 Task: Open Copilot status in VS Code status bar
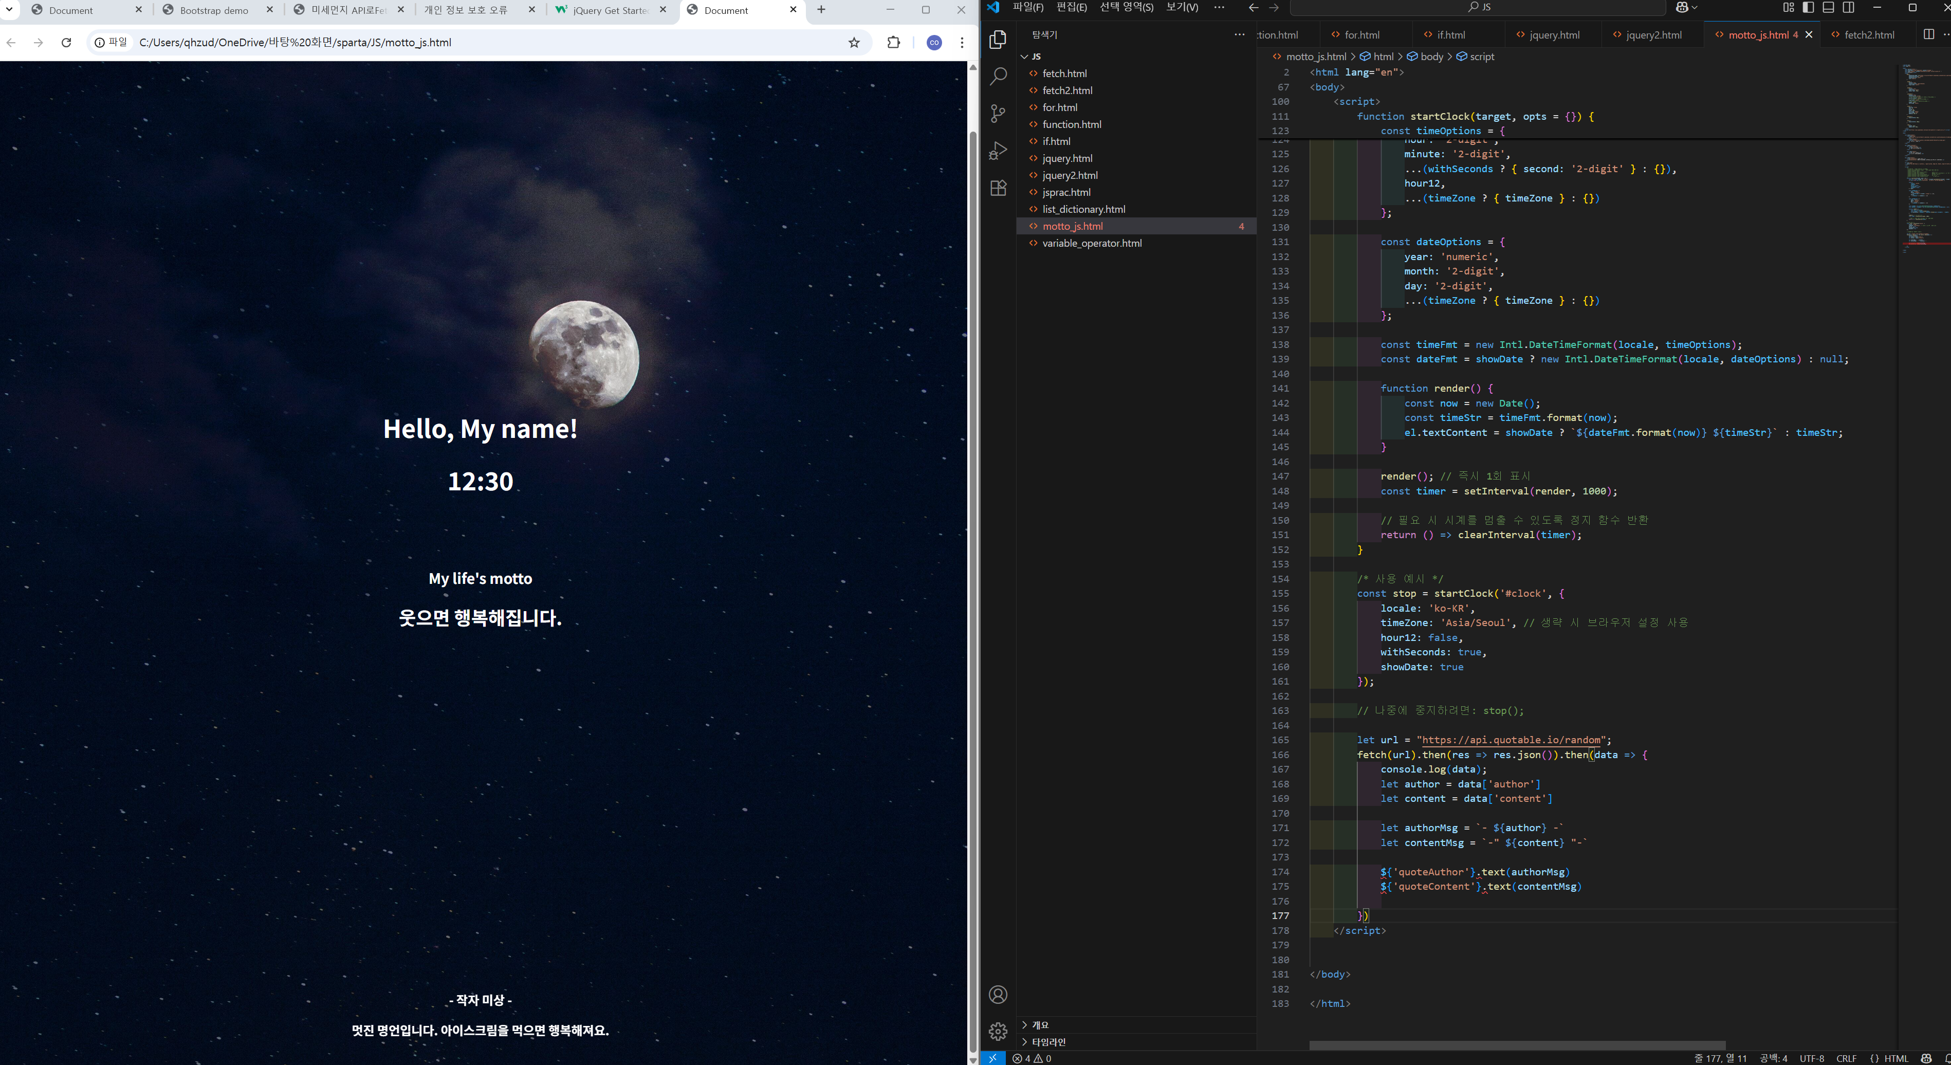pos(1927,1058)
